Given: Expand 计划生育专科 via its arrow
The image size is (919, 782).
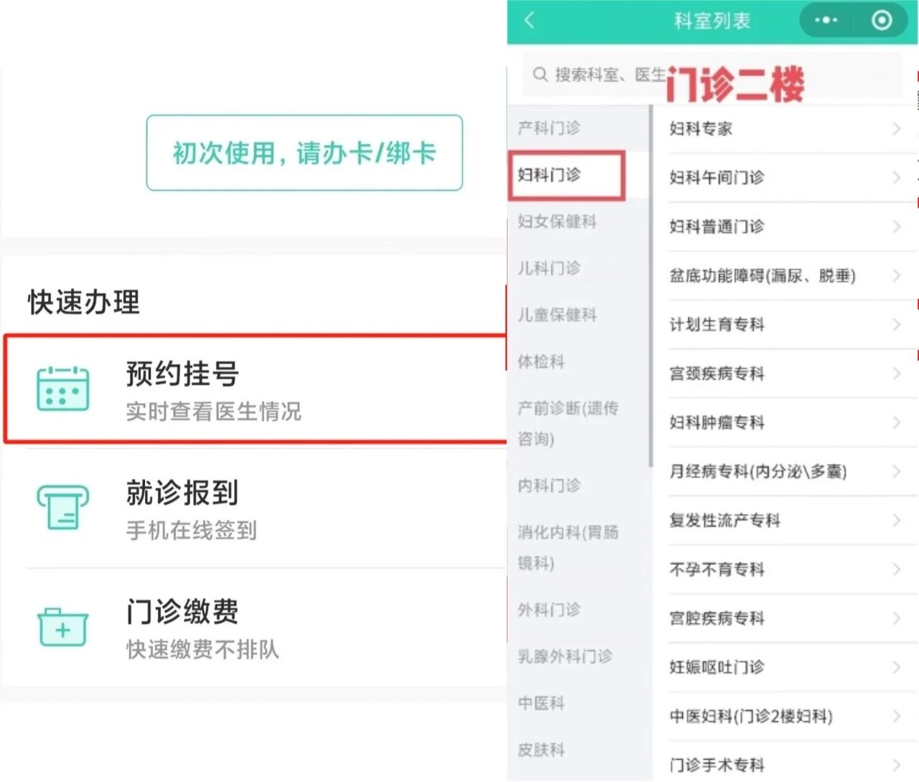Looking at the screenshot, I should click(x=895, y=324).
